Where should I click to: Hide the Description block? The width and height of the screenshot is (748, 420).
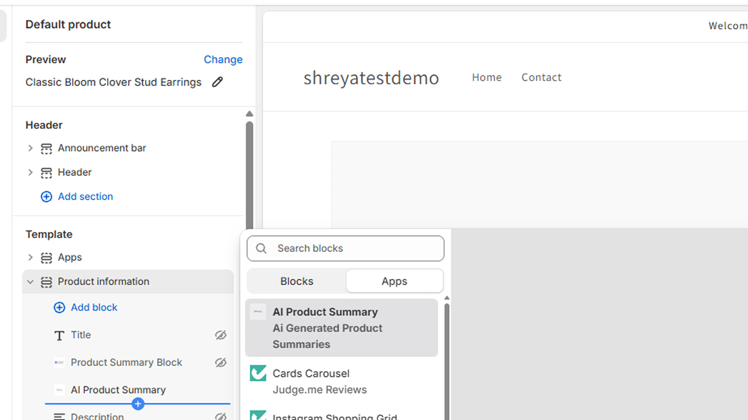(x=220, y=415)
